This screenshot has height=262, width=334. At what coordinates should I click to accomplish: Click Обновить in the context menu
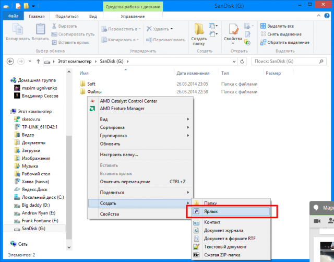[x=140, y=144]
